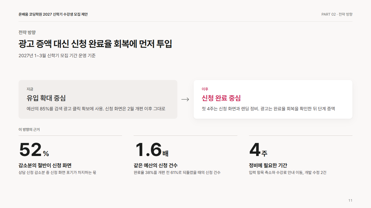
Task: Click the title '광고 증액 대신 신청 완료율 회복에 먼저 투입'
Action: [x=95, y=44]
